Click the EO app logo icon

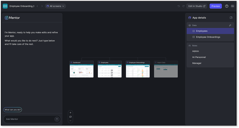coord(5,6)
